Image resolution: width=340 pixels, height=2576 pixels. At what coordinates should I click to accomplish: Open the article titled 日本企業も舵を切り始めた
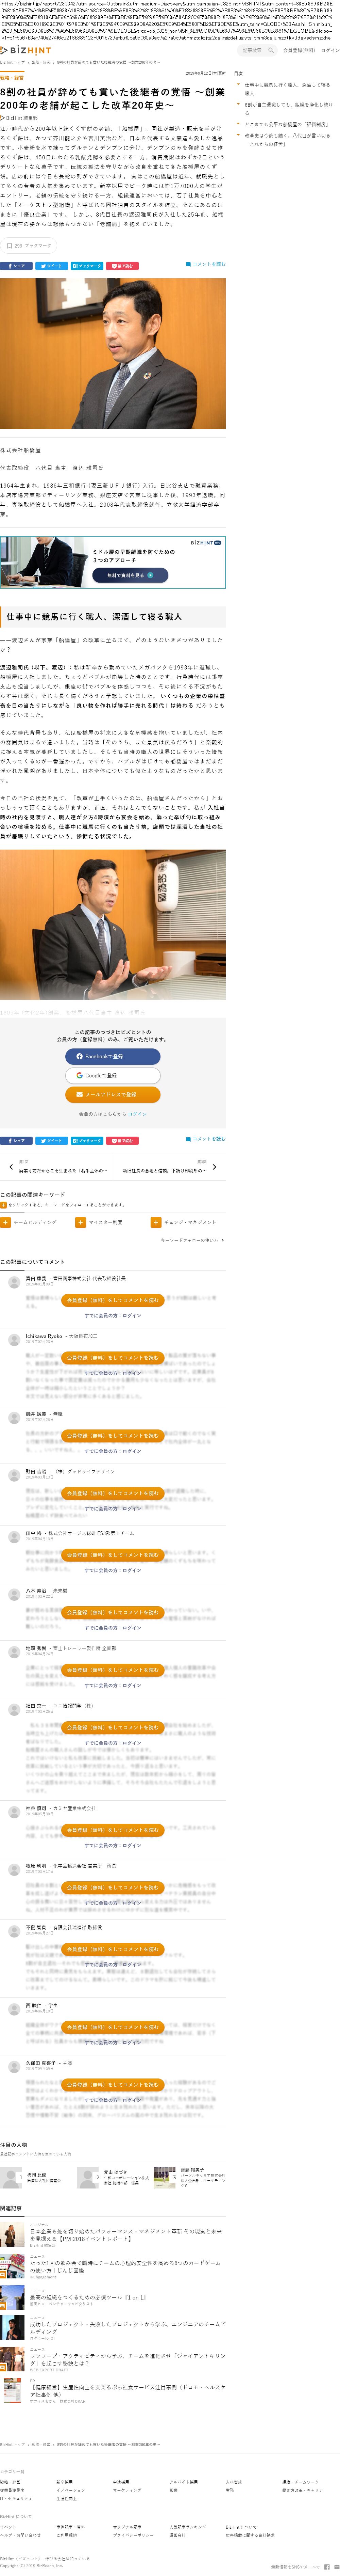126,2235
